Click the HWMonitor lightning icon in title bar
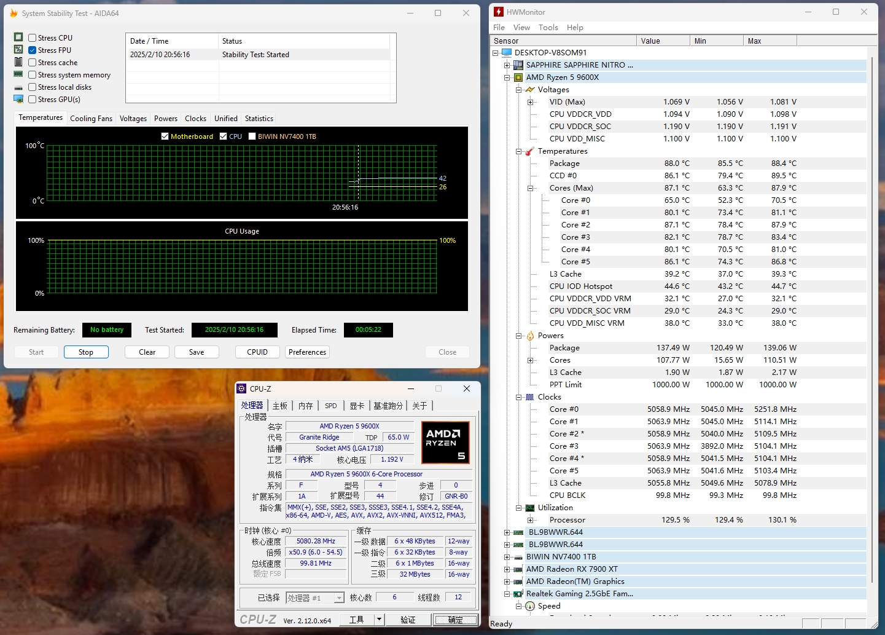The image size is (885, 635). point(499,12)
